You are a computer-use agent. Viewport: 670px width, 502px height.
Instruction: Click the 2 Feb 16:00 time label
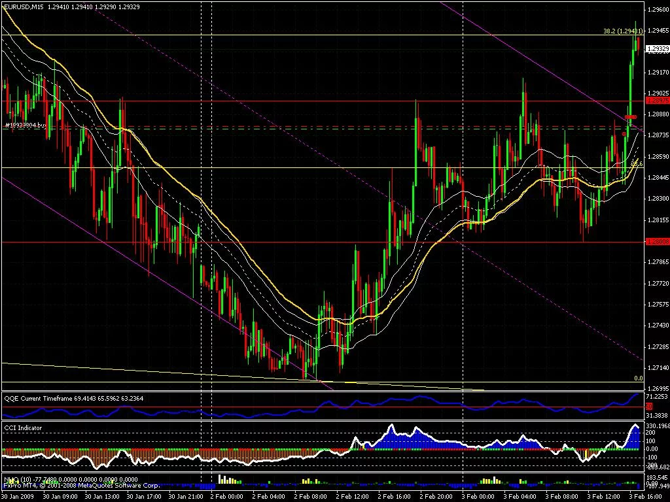pos(395,497)
